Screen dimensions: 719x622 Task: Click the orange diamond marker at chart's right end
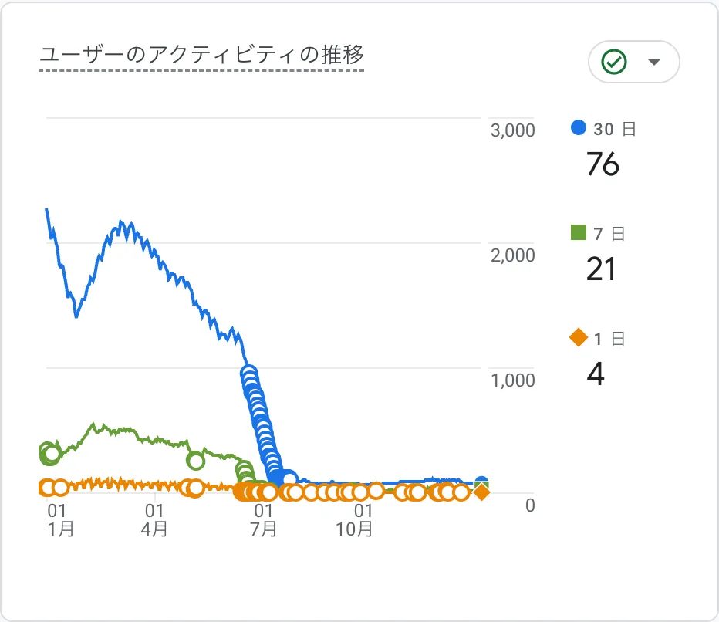pyautogui.click(x=480, y=492)
